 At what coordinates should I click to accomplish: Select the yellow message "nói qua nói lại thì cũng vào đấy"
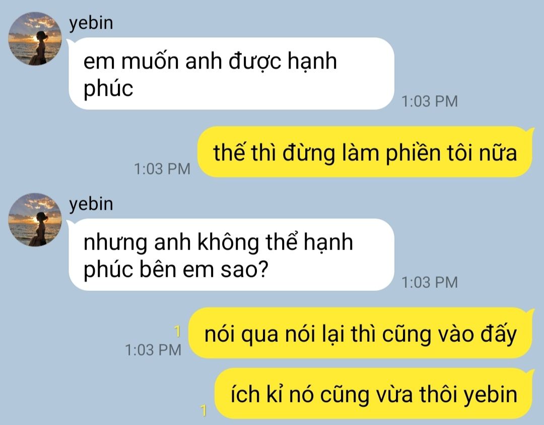tap(361, 333)
